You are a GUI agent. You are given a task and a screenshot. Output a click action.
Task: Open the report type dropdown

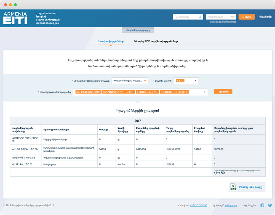pyautogui.click(x=130, y=81)
